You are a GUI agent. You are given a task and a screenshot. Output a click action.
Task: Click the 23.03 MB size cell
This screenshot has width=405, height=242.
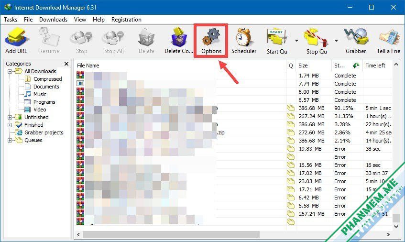310,181
